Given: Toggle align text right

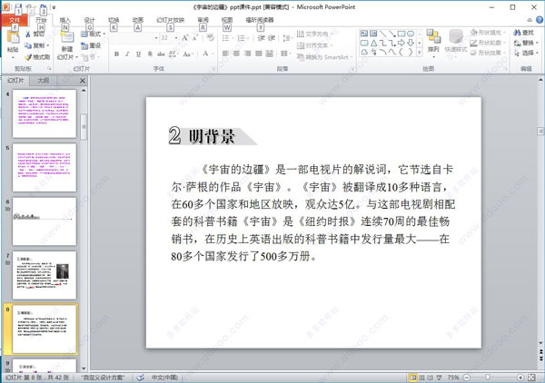Looking at the screenshot, I should 247,54.
